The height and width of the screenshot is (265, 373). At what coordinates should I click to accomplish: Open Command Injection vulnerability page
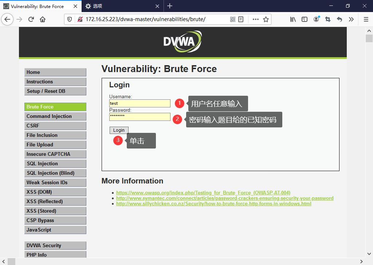coord(55,116)
